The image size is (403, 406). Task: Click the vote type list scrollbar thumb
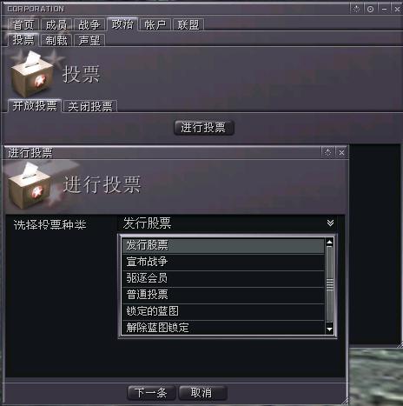coord(329,284)
